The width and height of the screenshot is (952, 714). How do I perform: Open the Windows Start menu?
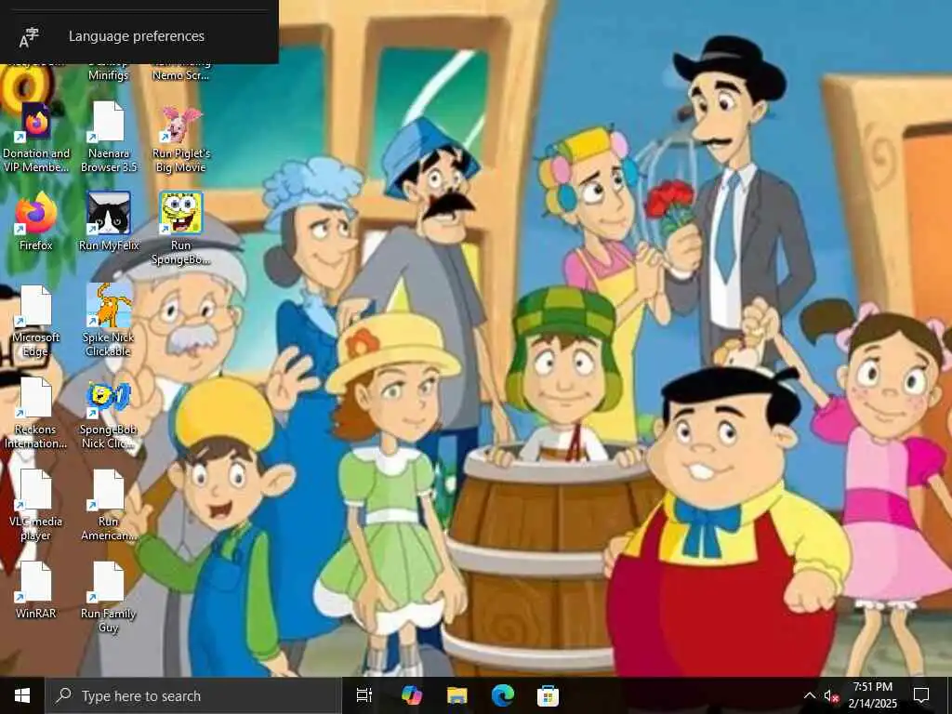tap(22, 695)
